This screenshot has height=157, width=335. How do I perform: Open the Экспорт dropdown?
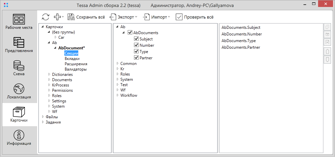point(123,17)
